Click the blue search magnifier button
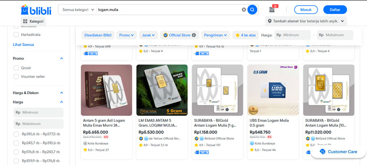Screen dimensions: 367x166 tap(252, 10)
